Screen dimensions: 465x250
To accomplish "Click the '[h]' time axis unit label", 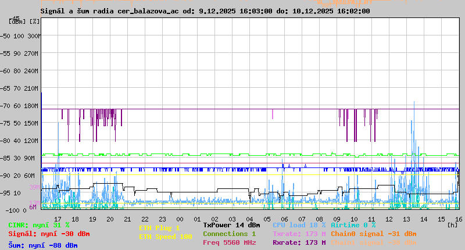I will click(453, 225).
